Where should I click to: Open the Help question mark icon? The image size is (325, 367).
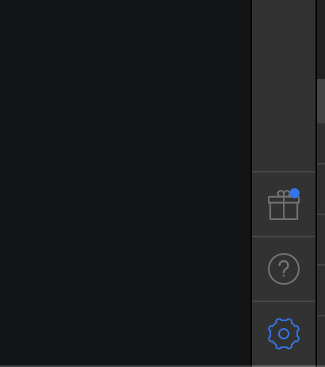[x=284, y=269]
